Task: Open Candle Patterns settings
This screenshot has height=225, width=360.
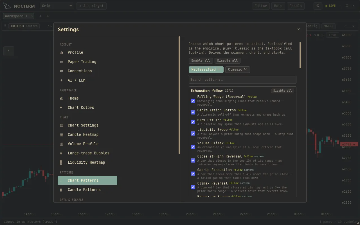Action: point(87,190)
